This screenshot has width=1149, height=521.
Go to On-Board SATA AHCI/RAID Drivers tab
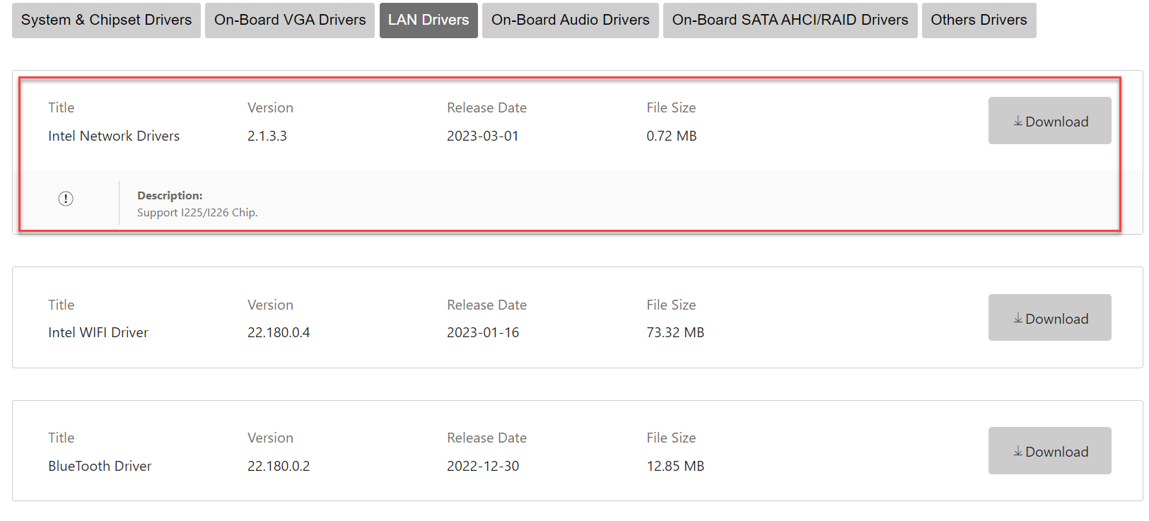pyautogui.click(x=790, y=20)
